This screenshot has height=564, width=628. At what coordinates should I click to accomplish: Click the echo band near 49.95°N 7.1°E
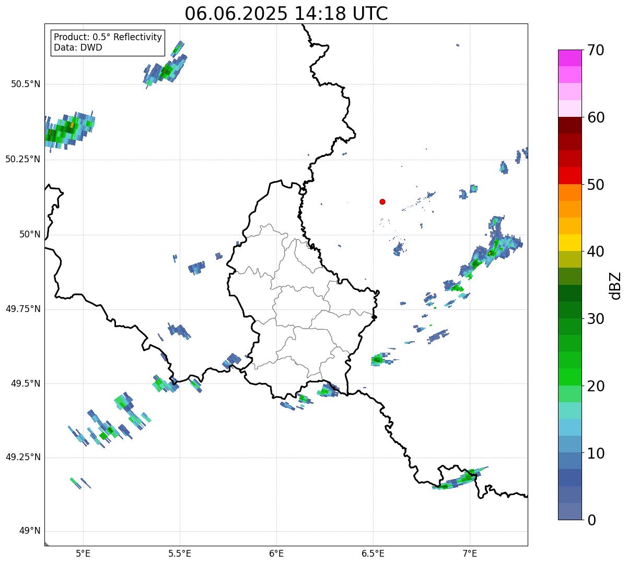490,249
